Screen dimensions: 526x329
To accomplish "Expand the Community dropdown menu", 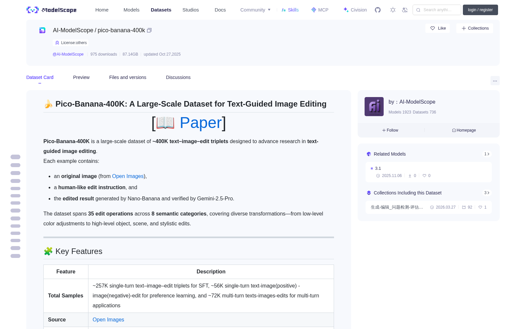I will [255, 10].
